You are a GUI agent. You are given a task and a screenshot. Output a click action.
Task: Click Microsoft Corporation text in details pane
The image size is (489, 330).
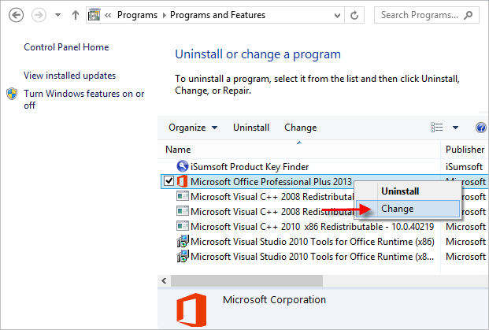[274, 300]
